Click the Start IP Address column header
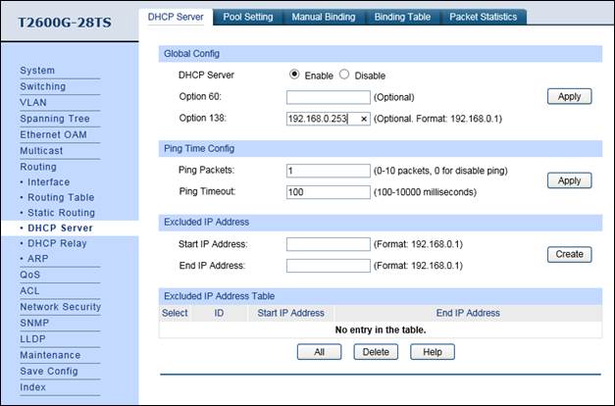Image resolution: width=615 pixels, height=406 pixels. click(290, 313)
